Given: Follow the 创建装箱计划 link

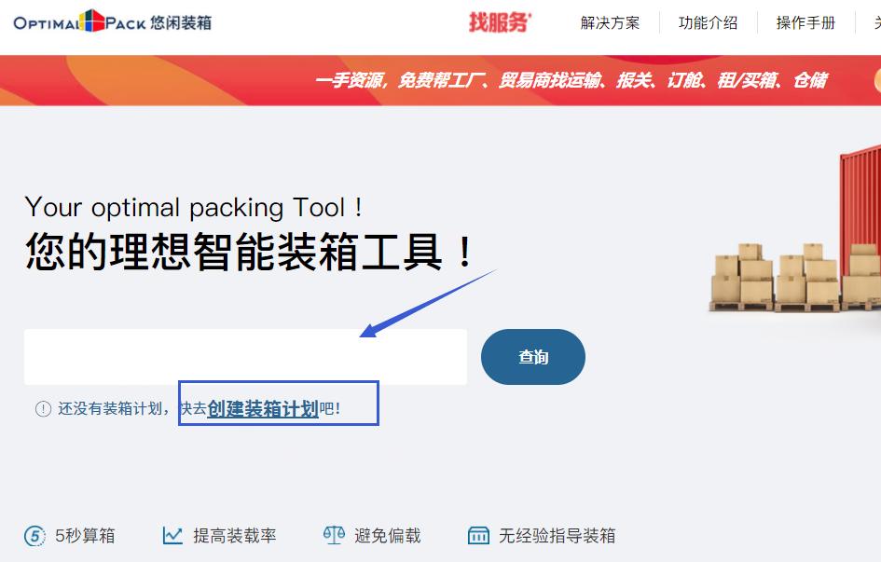Looking at the screenshot, I should [x=263, y=409].
